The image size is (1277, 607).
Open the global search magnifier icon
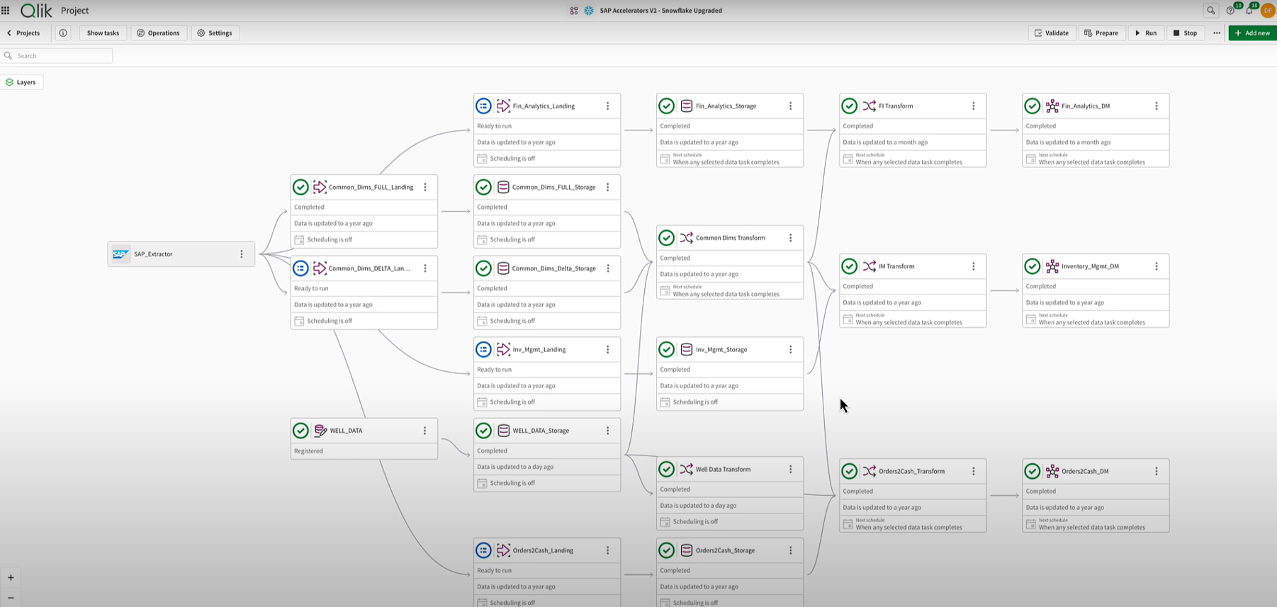[x=1210, y=11]
